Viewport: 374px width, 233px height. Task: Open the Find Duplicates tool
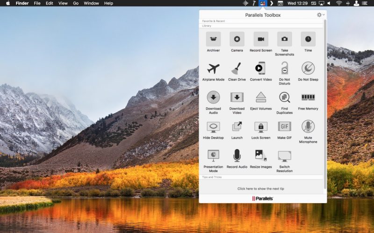tap(284, 102)
